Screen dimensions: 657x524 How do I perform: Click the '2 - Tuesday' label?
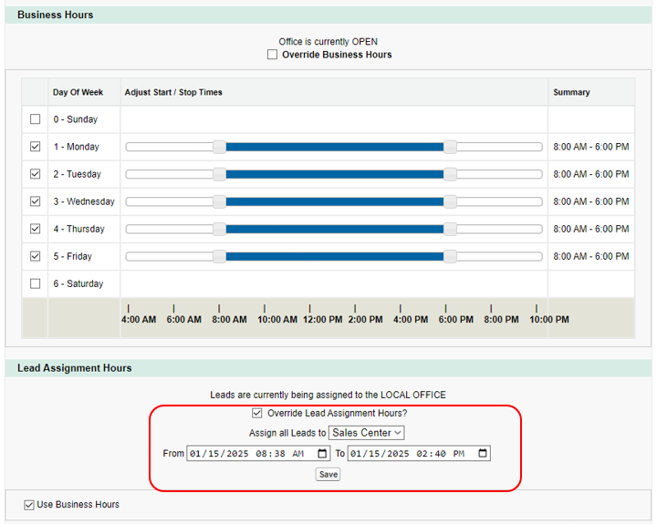77,174
